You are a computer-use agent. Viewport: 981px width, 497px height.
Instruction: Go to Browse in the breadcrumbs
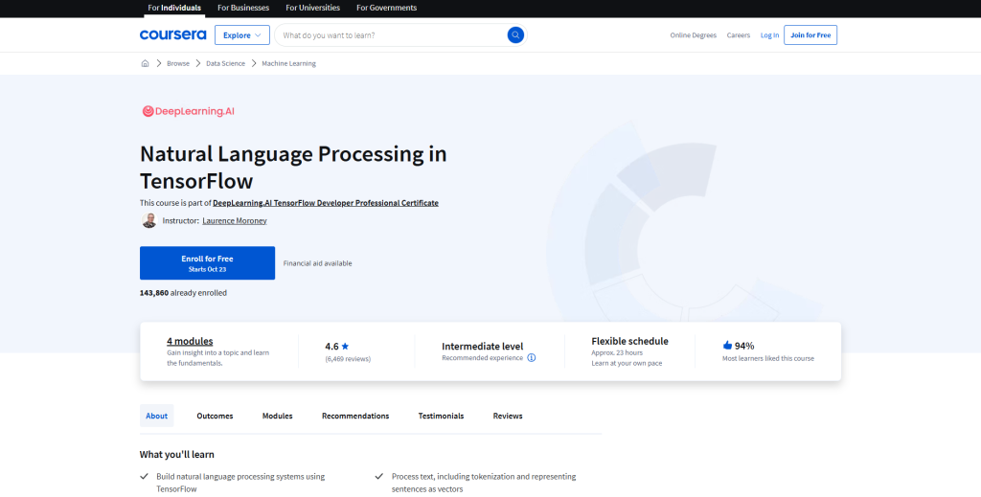177,64
